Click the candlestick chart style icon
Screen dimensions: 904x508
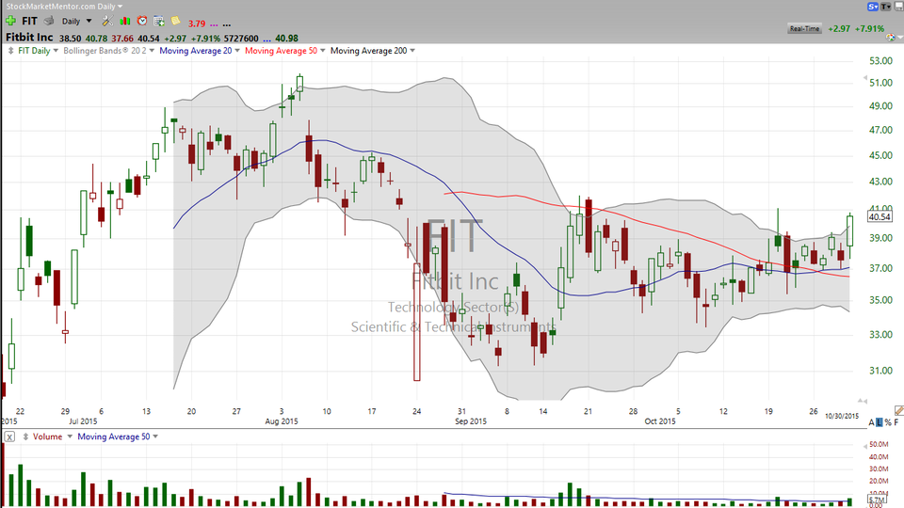124,22
